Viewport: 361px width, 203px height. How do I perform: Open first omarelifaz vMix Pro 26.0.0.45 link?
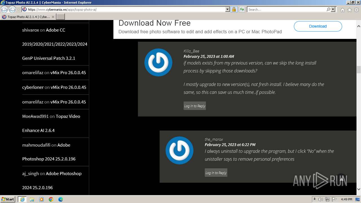point(68,72)
